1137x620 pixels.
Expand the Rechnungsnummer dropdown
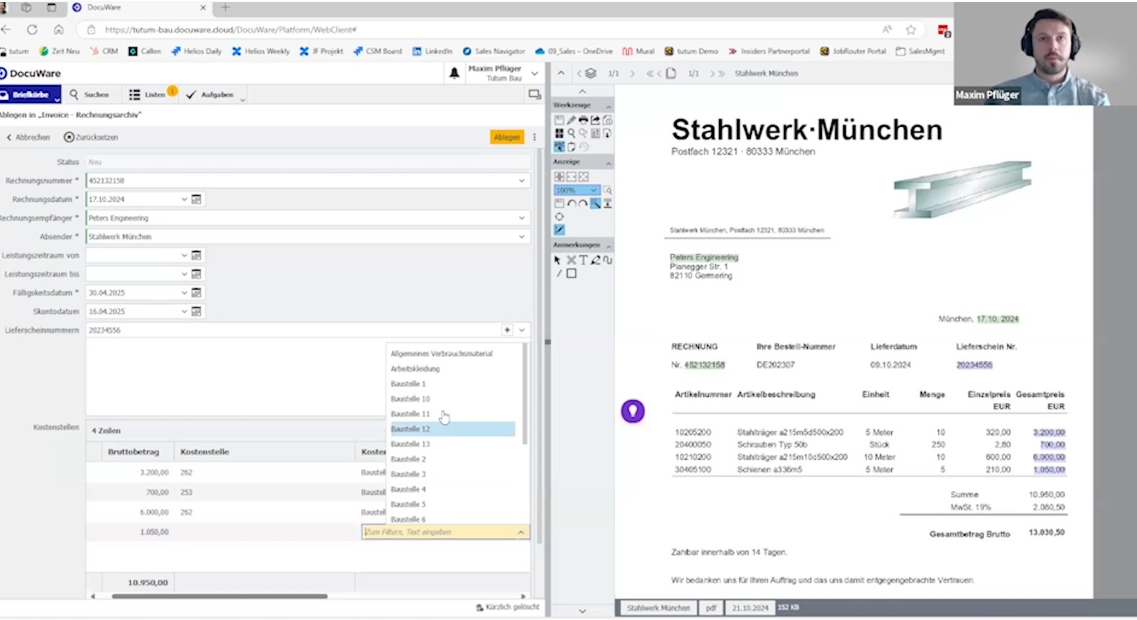tap(522, 181)
